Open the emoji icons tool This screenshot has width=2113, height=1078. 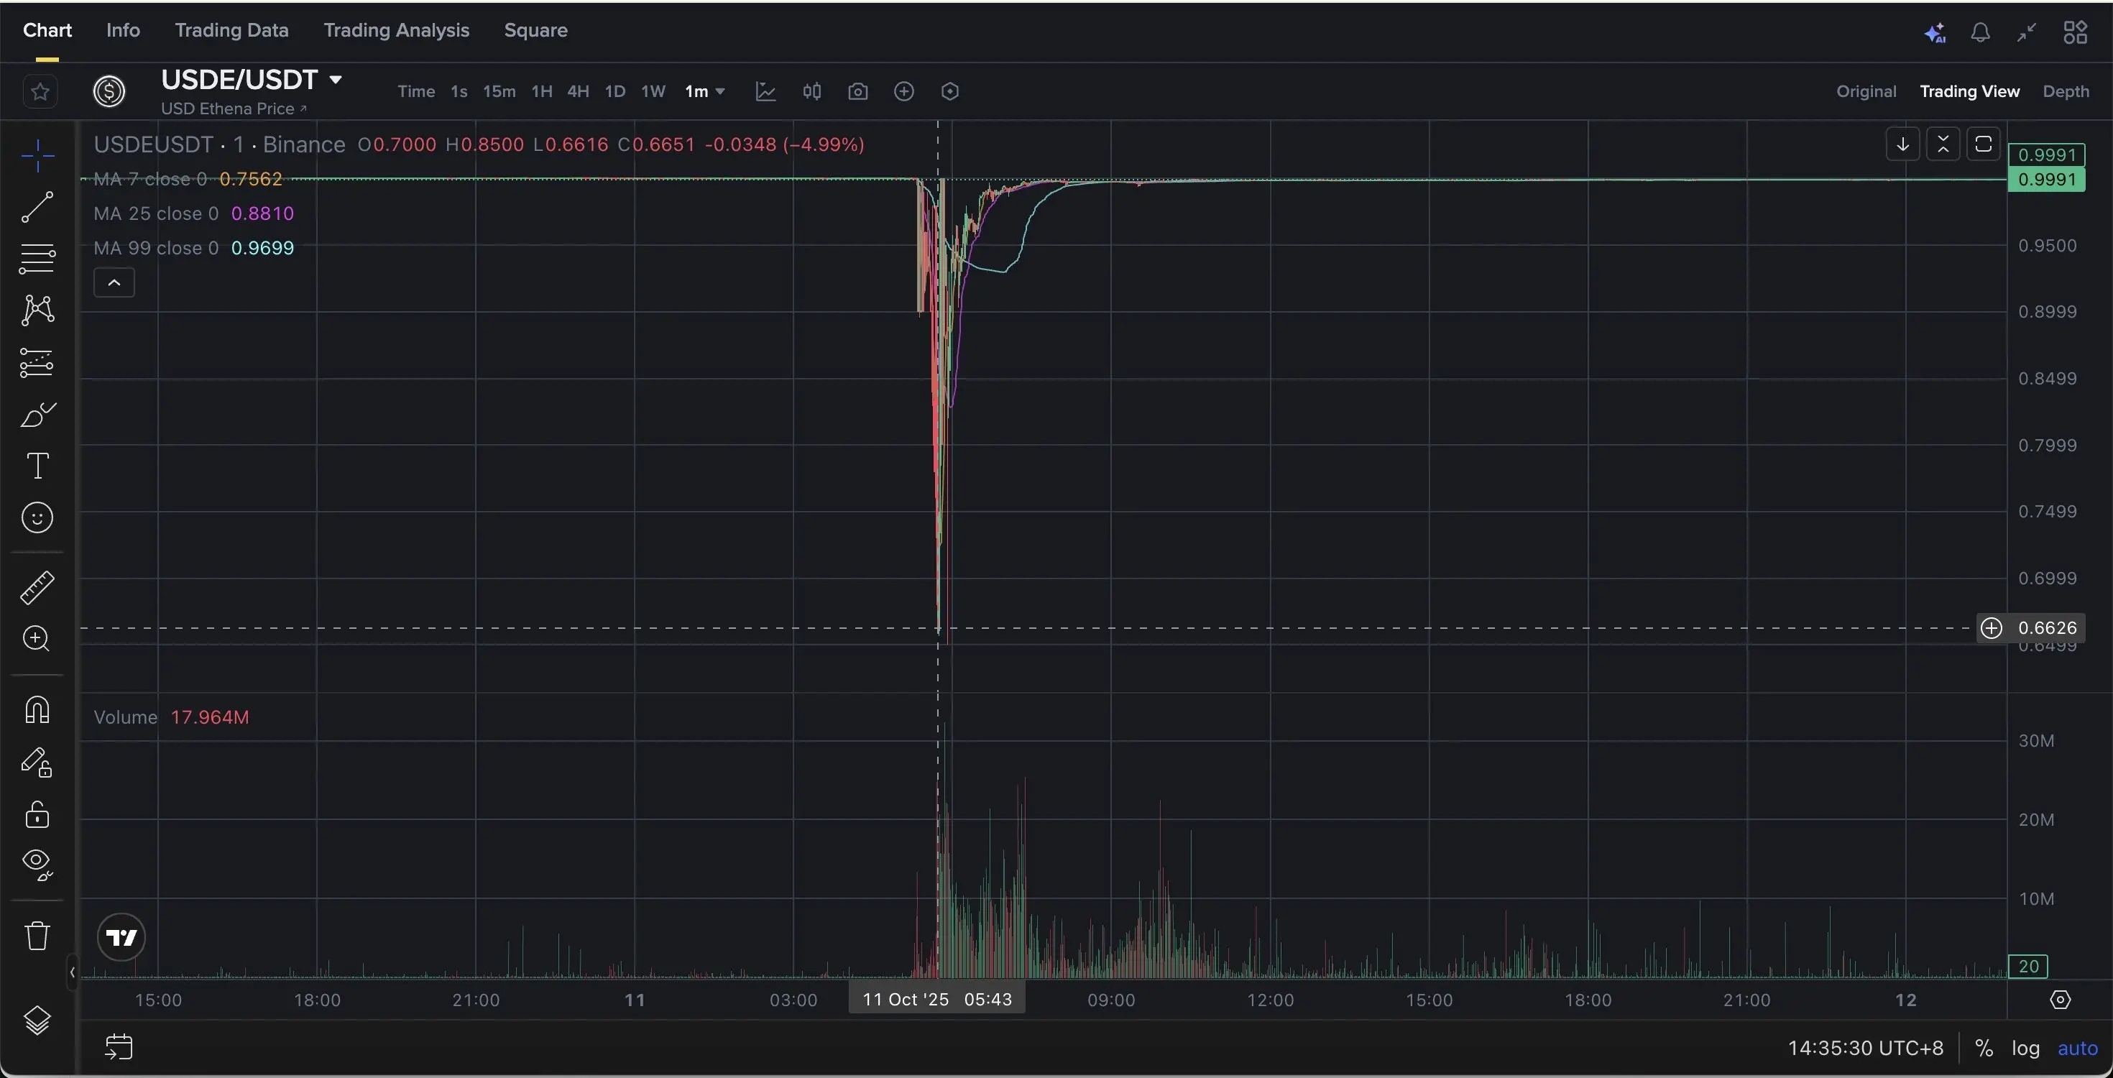[x=37, y=517]
